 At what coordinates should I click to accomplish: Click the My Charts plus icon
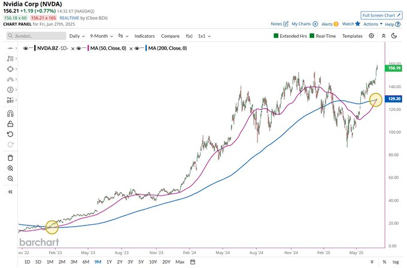(315, 24)
